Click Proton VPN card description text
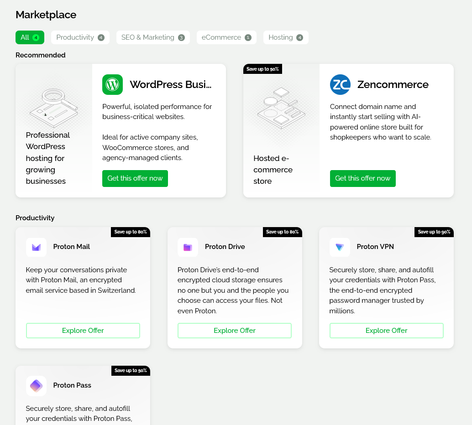This screenshot has height=425, width=472. [382, 290]
